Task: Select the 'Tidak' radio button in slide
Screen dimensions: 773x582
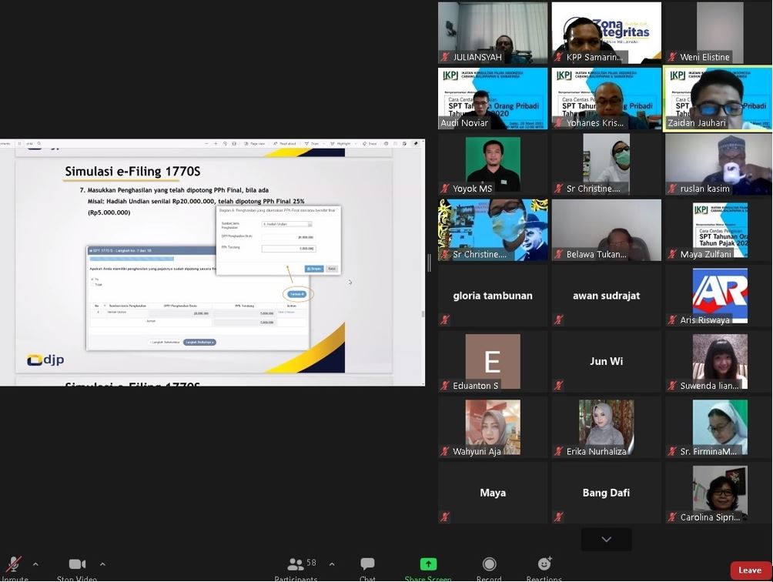Action: point(92,285)
